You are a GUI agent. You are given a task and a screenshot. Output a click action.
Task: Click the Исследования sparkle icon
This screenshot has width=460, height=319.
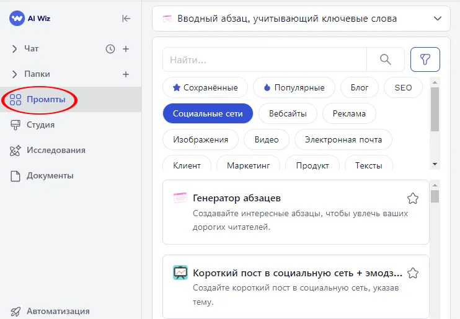coord(15,151)
